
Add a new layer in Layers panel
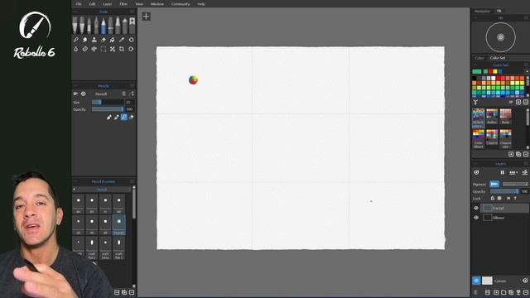point(496,292)
